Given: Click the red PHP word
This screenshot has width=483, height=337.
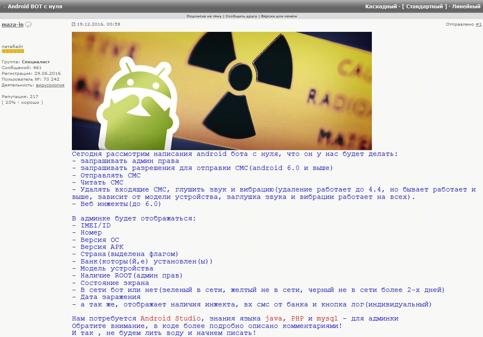Looking at the screenshot, I should coord(297,318).
